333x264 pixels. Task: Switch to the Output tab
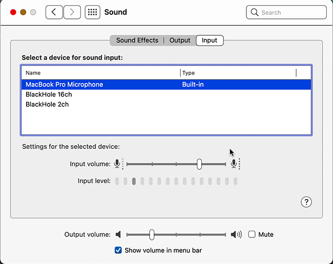point(180,40)
